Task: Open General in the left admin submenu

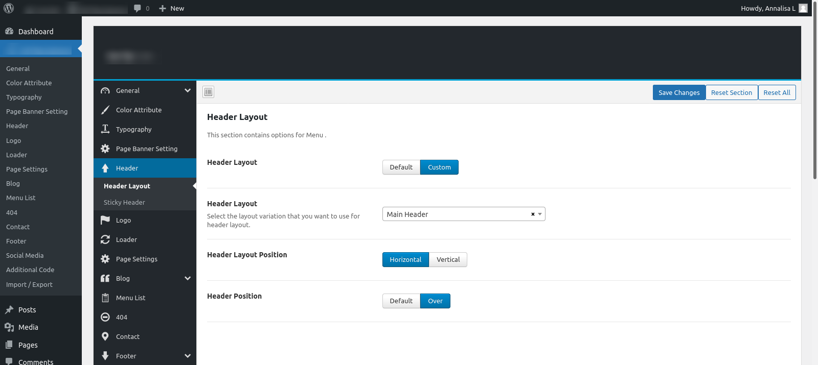Action: tap(18, 68)
